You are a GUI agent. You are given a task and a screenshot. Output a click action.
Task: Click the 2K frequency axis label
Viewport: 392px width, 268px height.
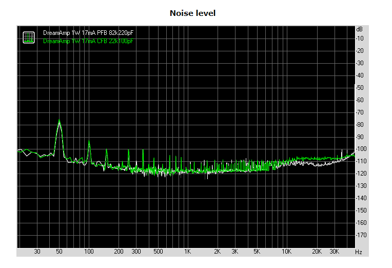217,252
